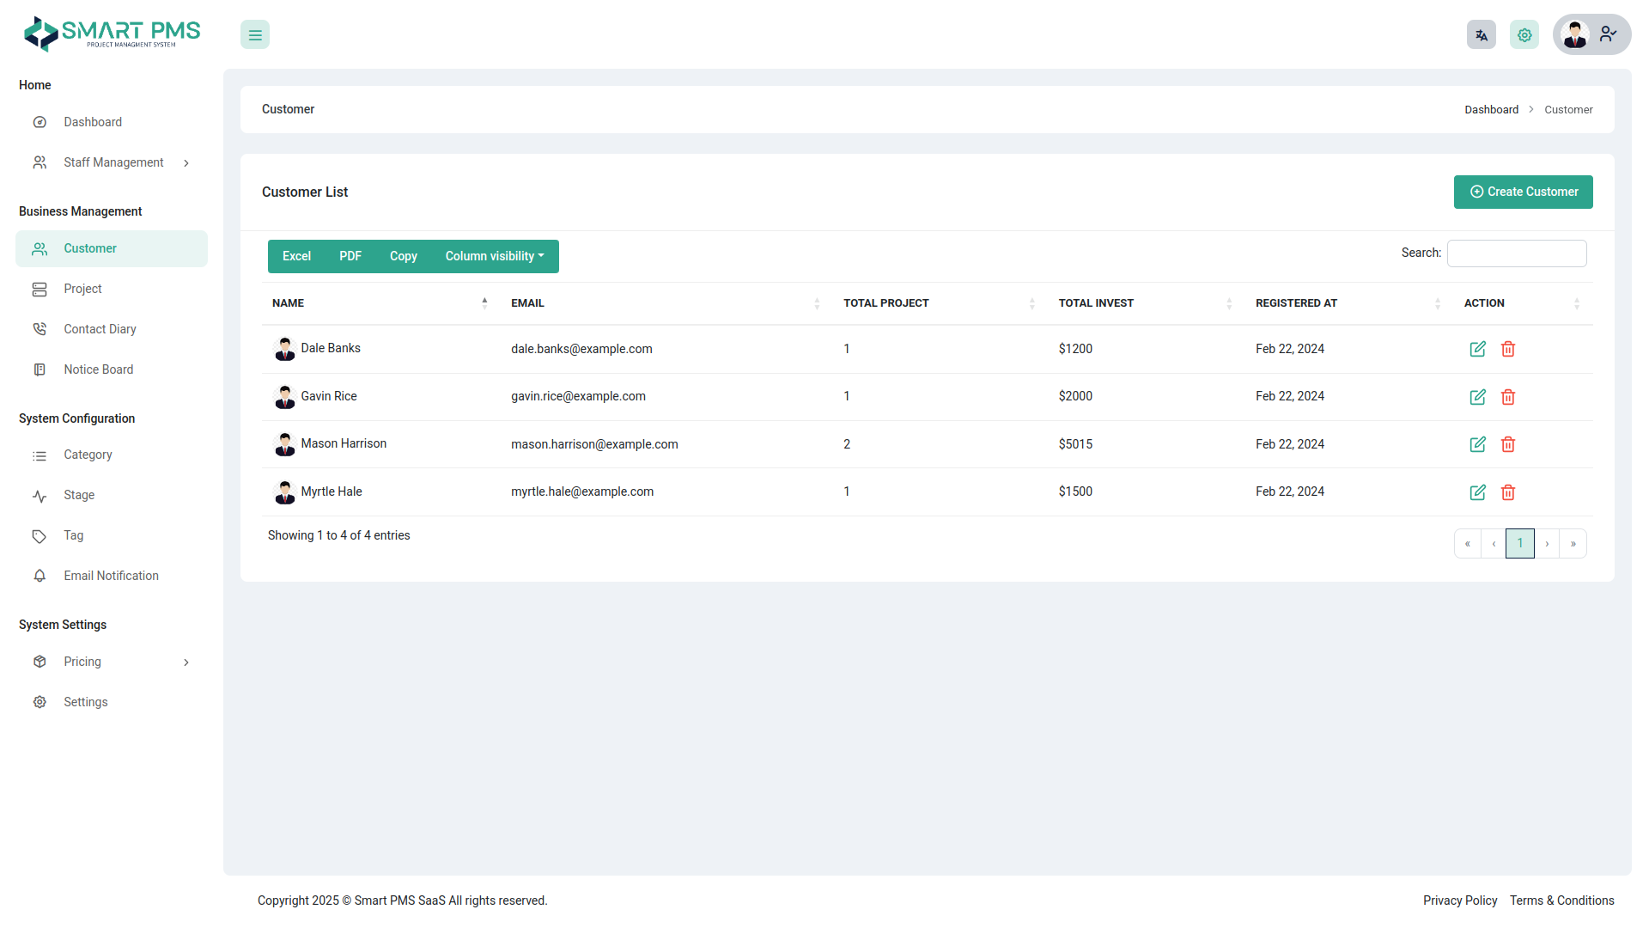Open the Column visibility dropdown
Screen dimensions: 1649x928
tap(494, 256)
